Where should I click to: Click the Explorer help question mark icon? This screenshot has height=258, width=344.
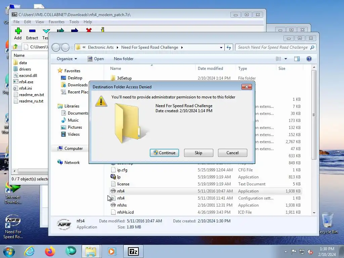point(309,58)
